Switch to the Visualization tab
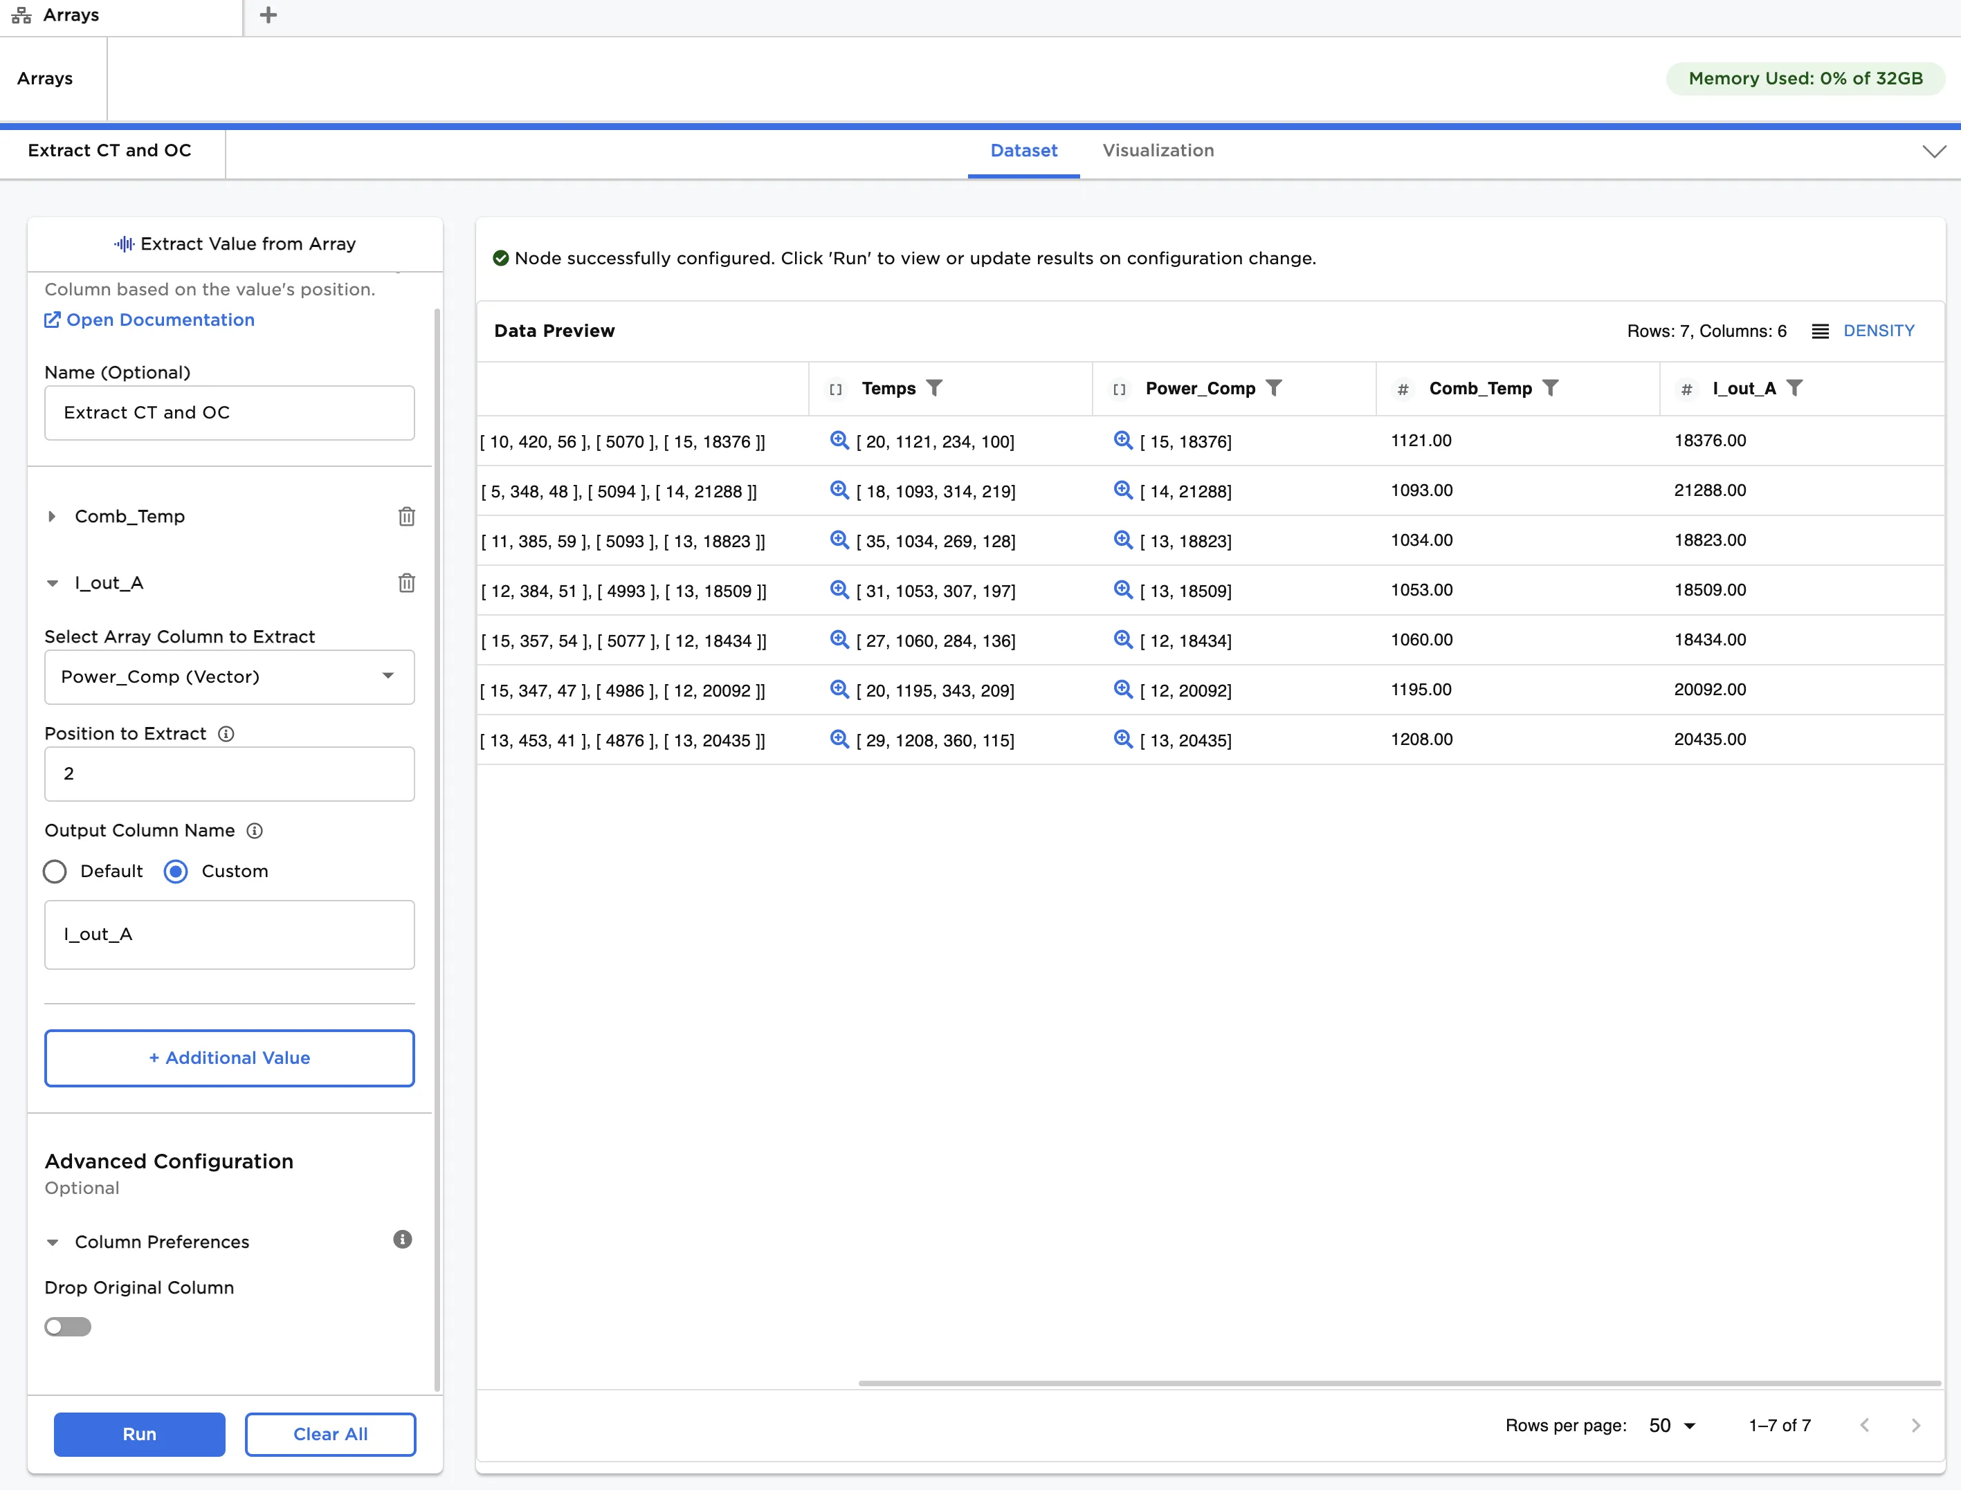The height and width of the screenshot is (1490, 1961). click(x=1158, y=151)
